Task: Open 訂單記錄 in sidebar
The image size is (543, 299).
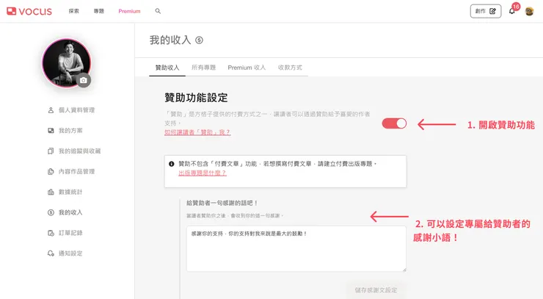Action: coord(70,233)
